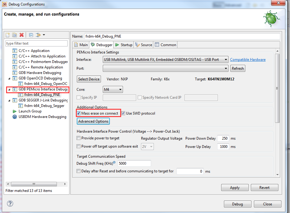Click the Debug Shift Freq field
Image resolution: width=290 pixels, height=213 pixels.
134,163
